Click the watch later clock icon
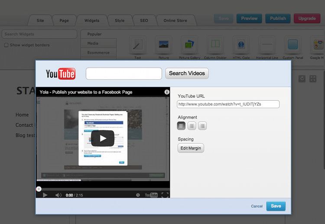This screenshot has width=325, height=224. [138, 195]
